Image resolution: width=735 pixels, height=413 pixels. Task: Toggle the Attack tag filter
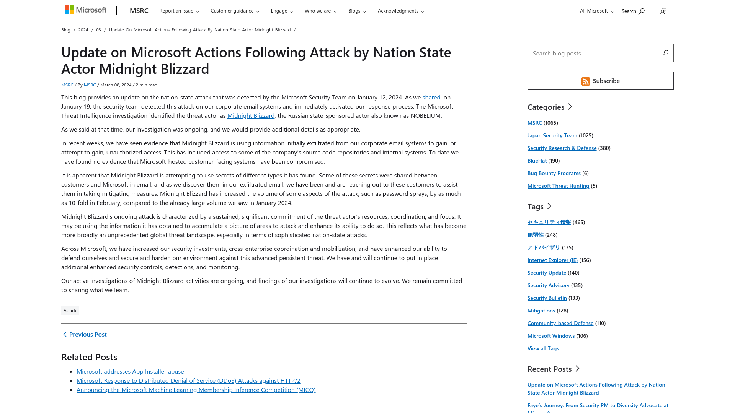coord(70,310)
